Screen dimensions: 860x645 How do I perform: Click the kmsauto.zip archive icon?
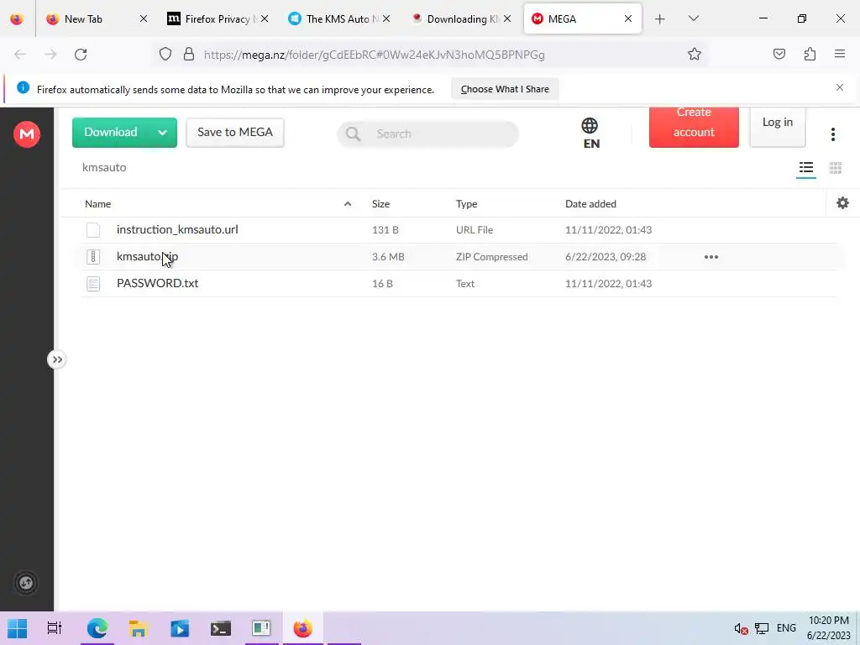pos(93,257)
